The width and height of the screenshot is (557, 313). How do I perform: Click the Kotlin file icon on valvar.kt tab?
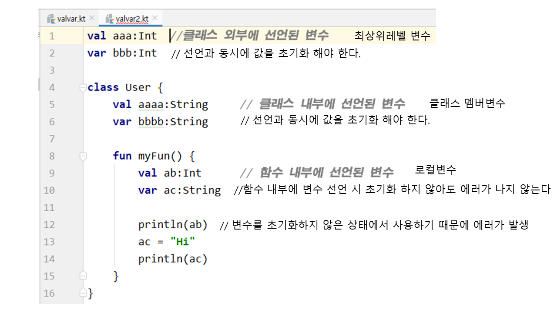tap(51, 19)
